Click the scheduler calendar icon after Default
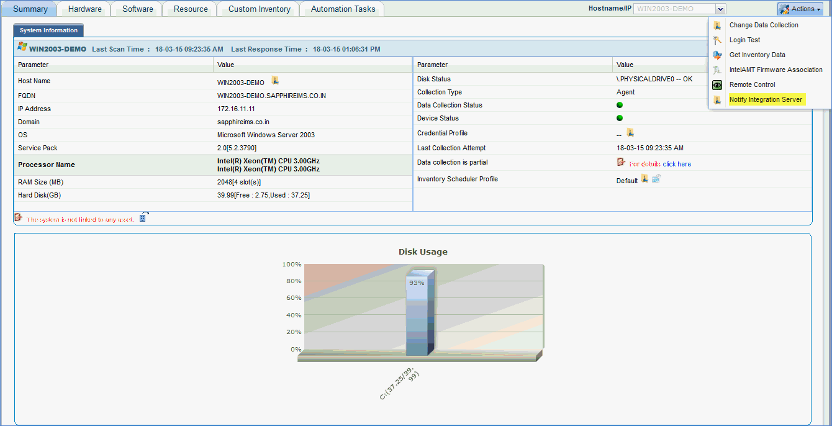 click(656, 179)
